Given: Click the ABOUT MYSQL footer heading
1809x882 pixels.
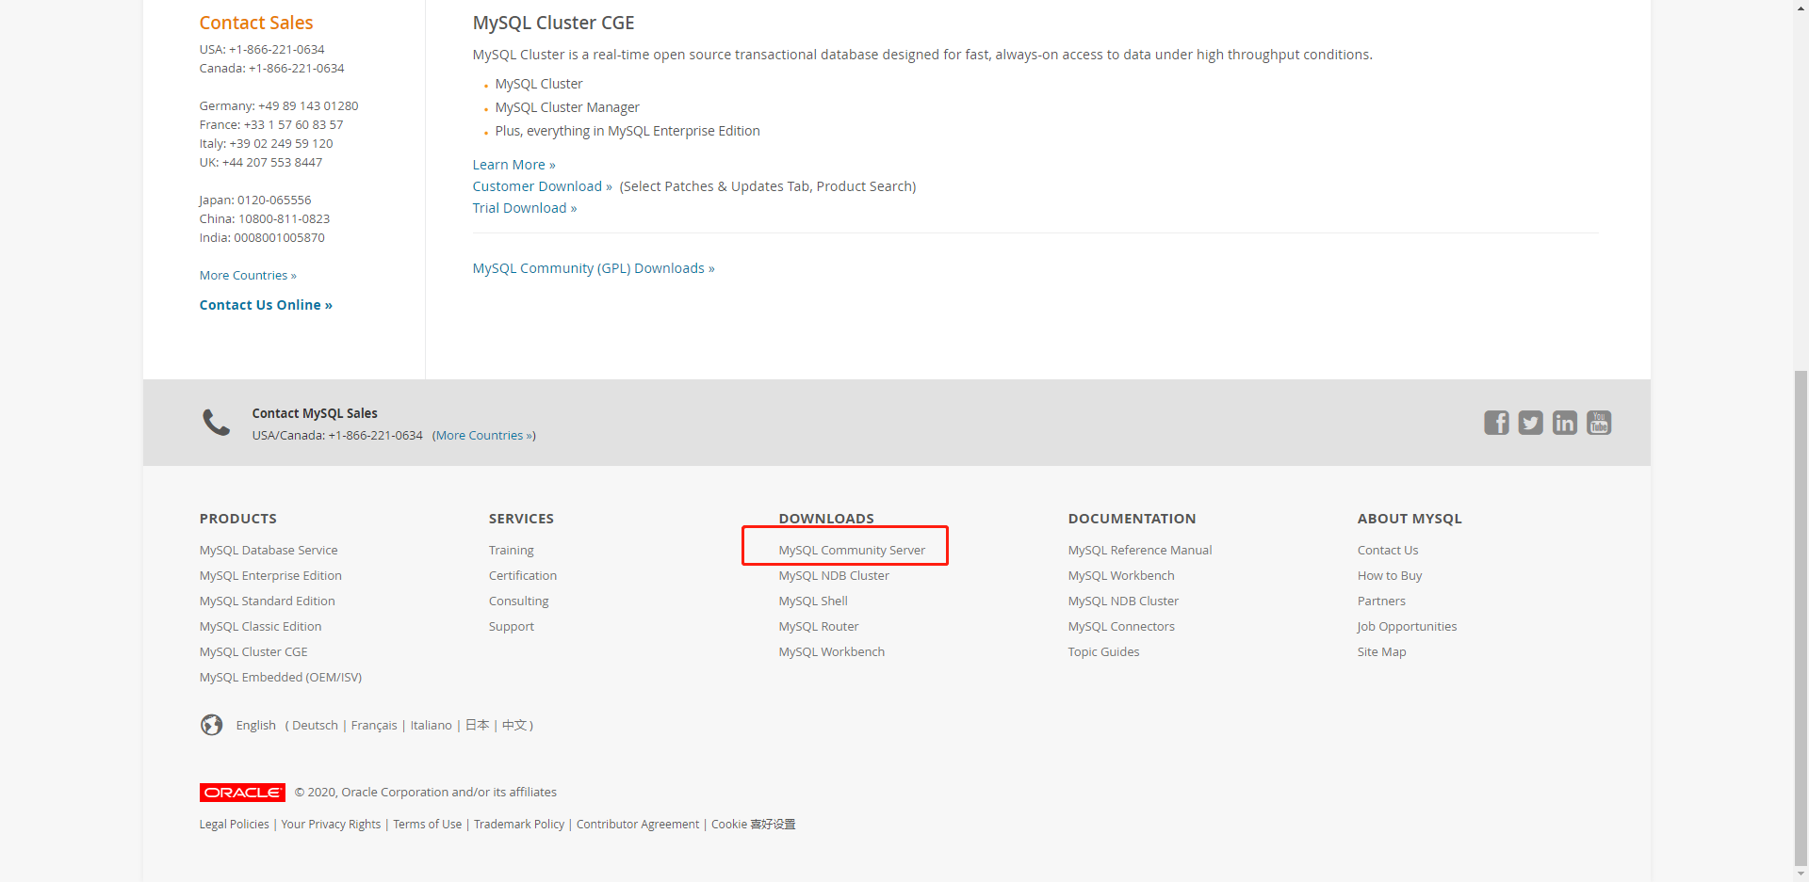Looking at the screenshot, I should 1410,519.
